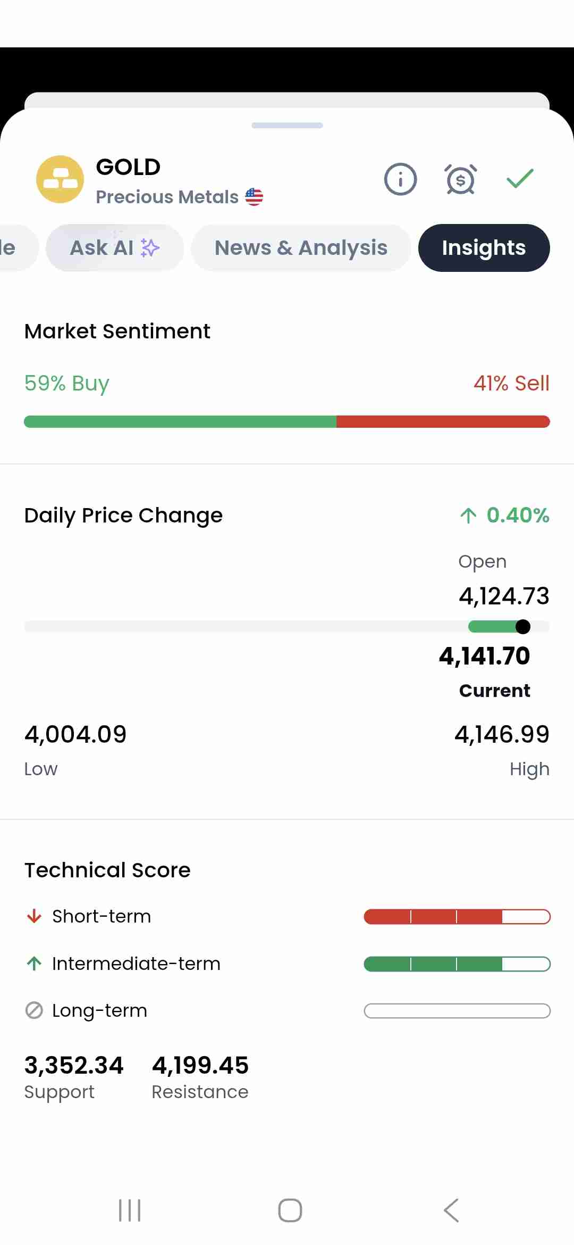Click the US flag icon
This screenshot has height=1245, width=574.
(x=254, y=197)
